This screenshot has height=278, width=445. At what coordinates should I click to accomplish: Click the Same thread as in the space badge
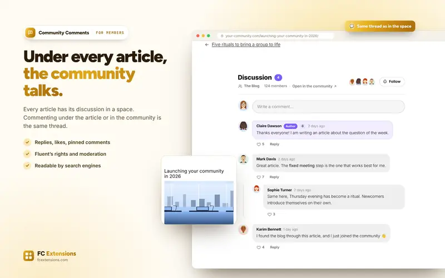380,26
